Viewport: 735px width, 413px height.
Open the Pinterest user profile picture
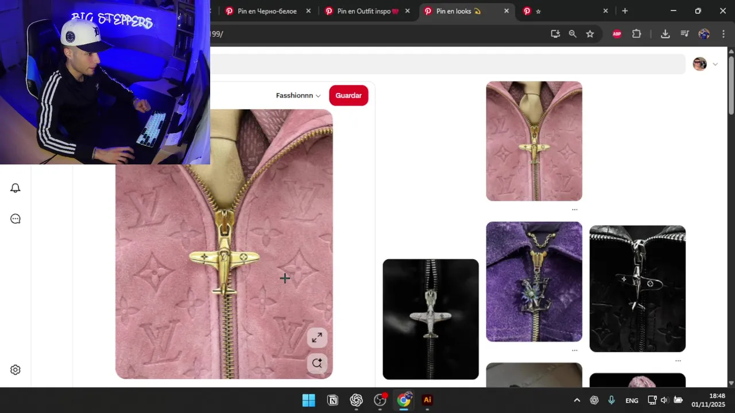pyautogui.click(x=699, y=64)
